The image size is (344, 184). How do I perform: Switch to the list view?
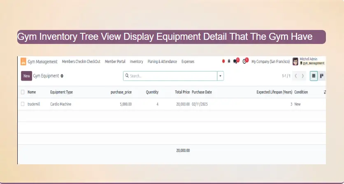point(314,76)
